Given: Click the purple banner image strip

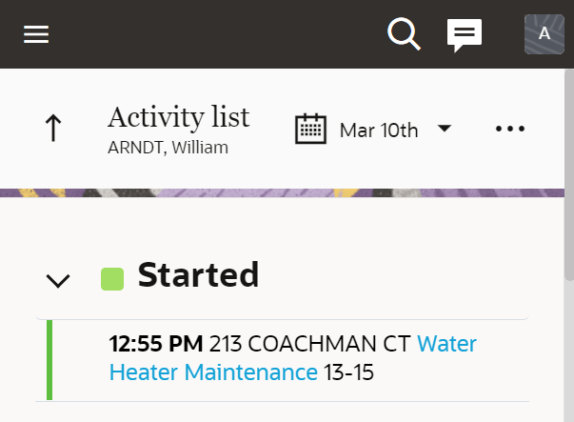Looking at the screenshot, I should (x=286, y=192).
